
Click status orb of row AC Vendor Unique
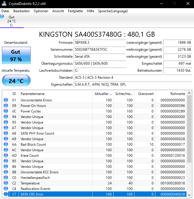point(6,150)
